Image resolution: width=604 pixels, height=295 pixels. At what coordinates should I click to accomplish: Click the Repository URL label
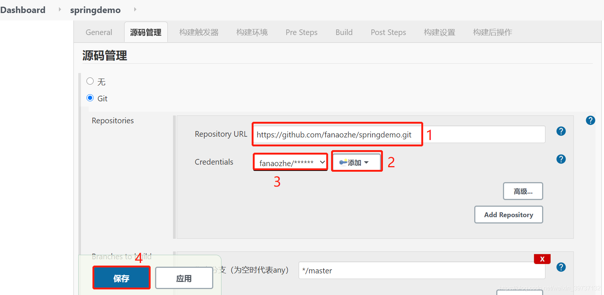tap(221, 134)
